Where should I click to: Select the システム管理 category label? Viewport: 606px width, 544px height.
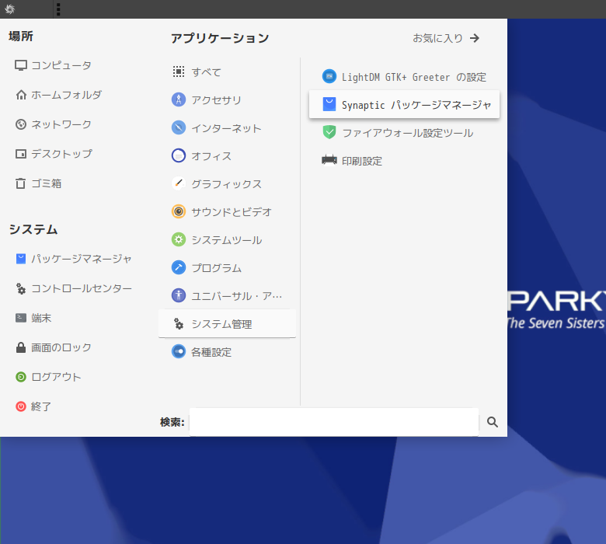(x=221, y=324)
